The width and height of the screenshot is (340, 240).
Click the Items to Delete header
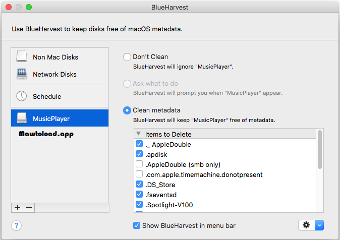168,134
